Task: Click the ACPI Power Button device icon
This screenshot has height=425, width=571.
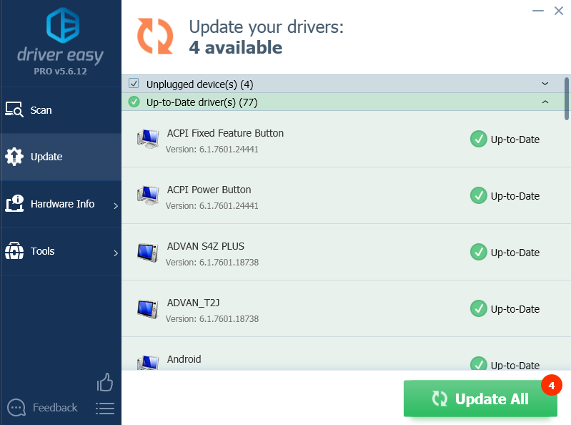Action: click(x=148, y=195)
